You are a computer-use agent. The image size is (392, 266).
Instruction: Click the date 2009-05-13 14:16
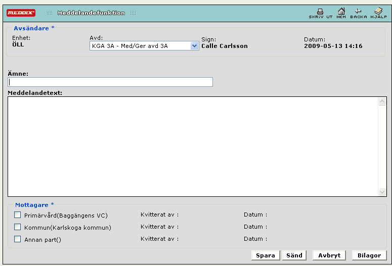[333, 46]
